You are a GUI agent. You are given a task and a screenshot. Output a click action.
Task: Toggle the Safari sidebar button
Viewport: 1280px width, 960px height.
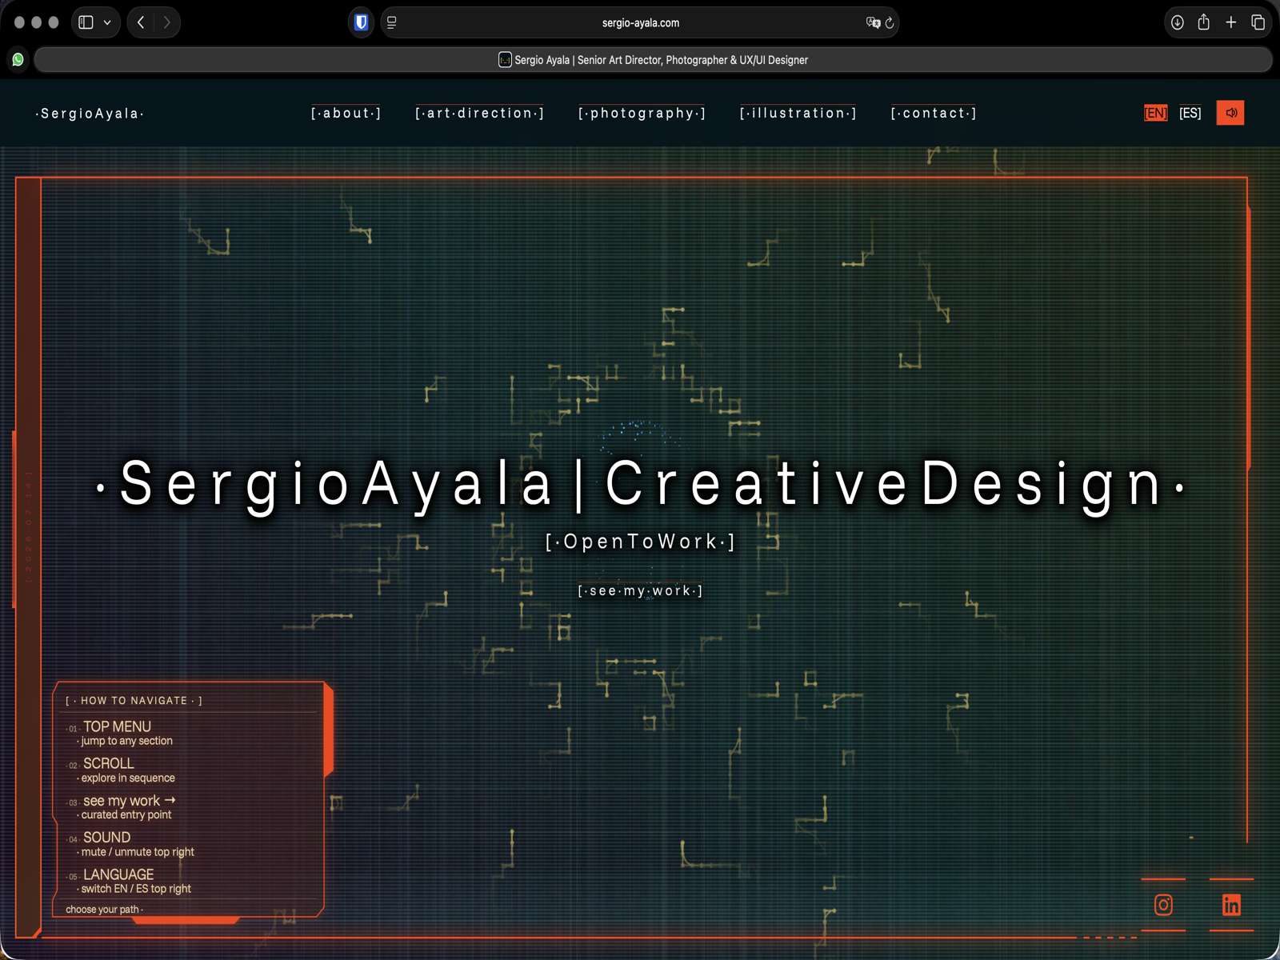86,22
